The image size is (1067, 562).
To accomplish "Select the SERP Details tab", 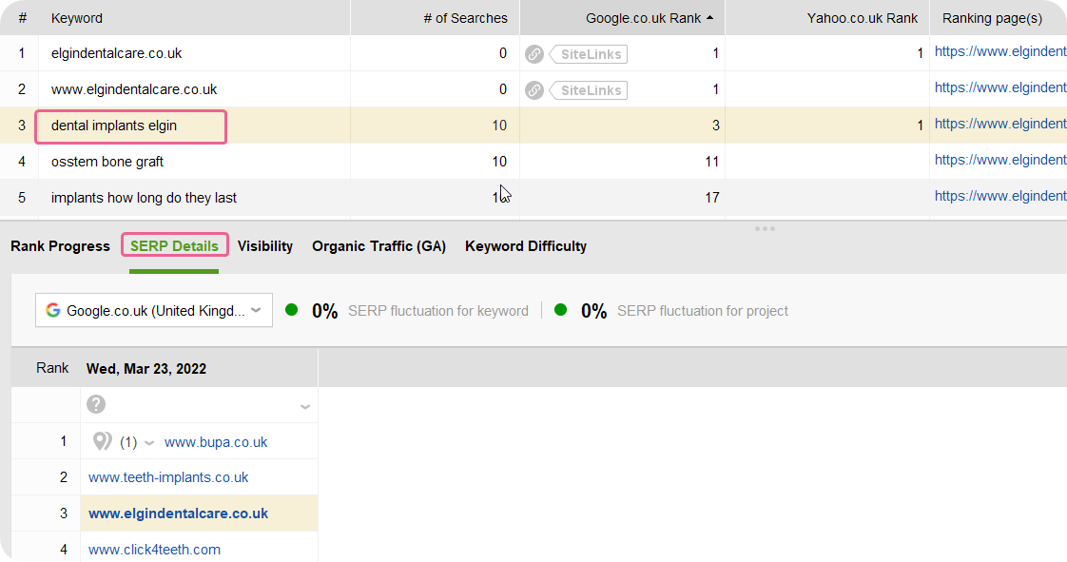I will coord(174,246).
